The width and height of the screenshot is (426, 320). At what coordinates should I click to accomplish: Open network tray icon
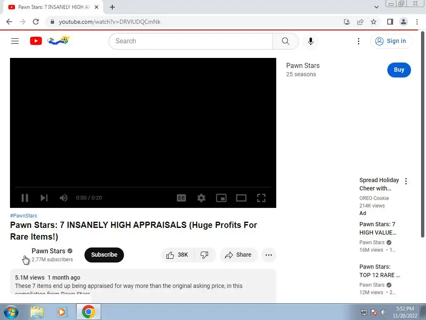click(364, 312)
